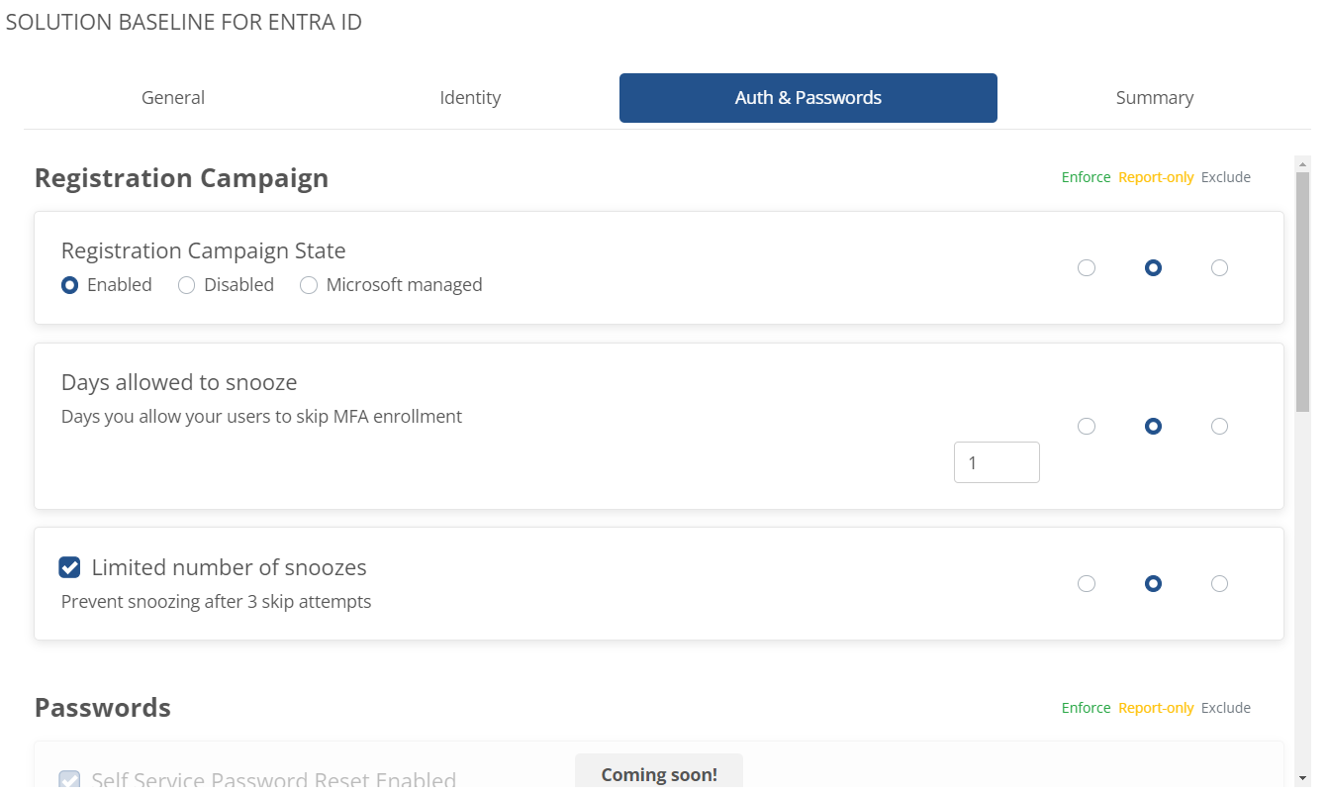
Task: Click "Exclude" column header in Passwords section
Action: tap(1226, 708)
